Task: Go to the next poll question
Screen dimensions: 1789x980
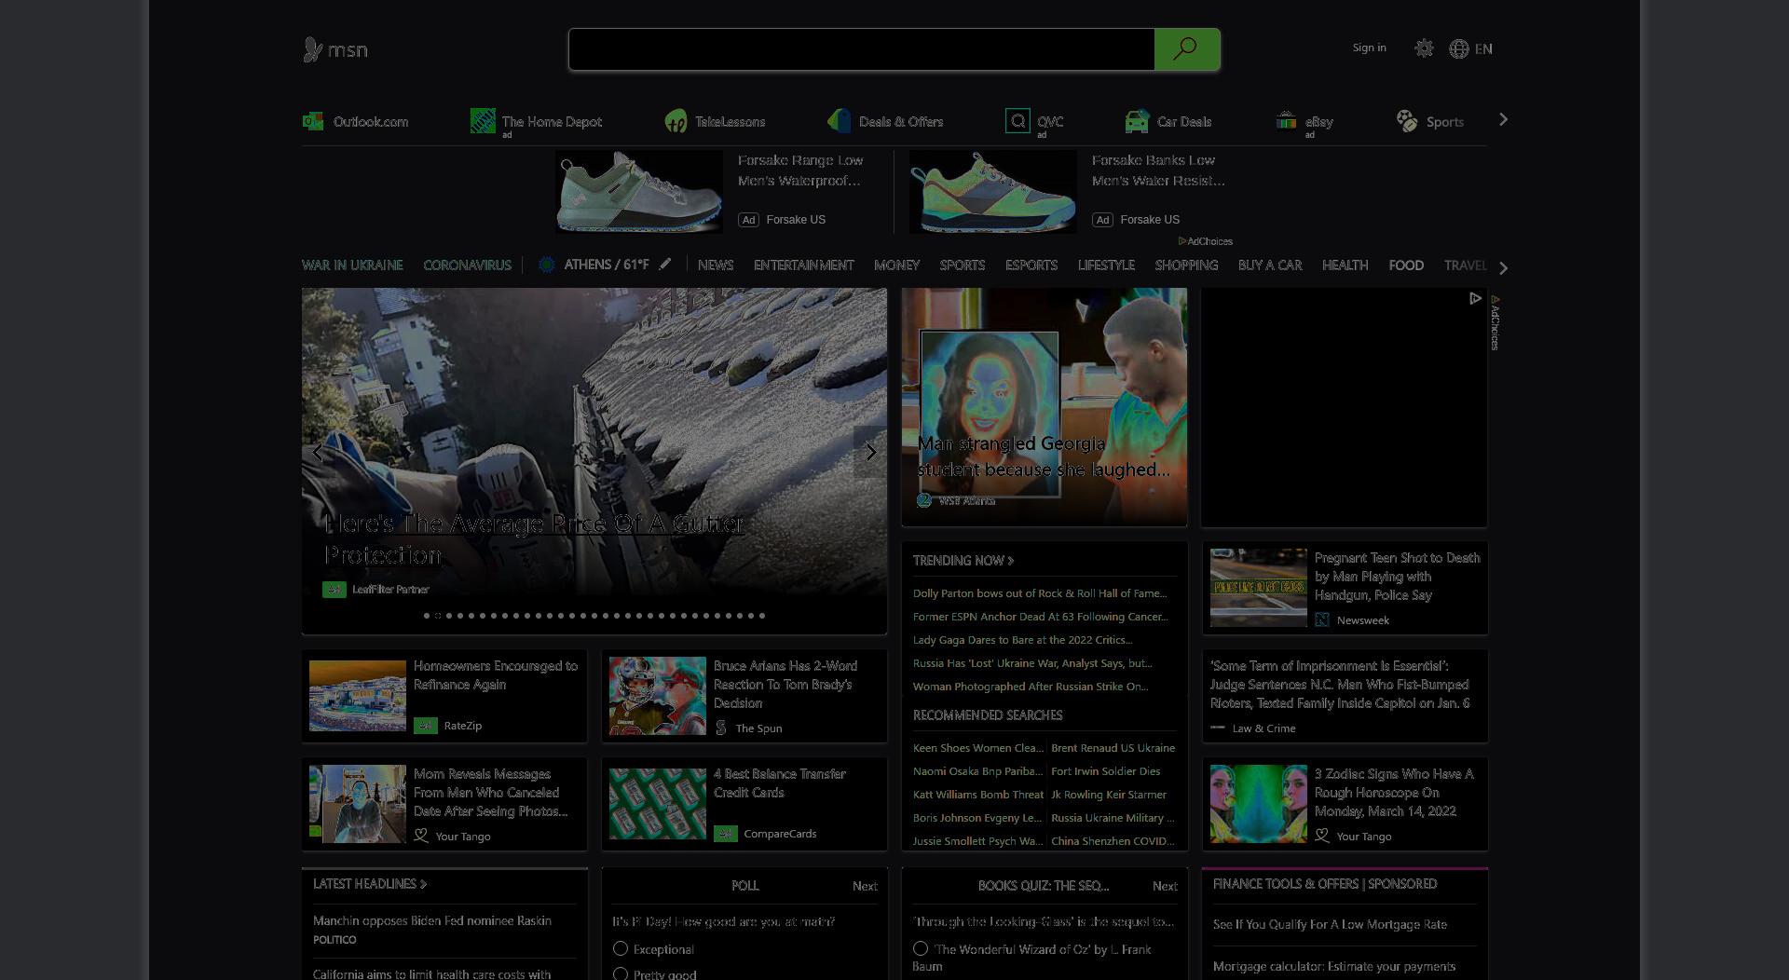Action: (x=865, y=886)
